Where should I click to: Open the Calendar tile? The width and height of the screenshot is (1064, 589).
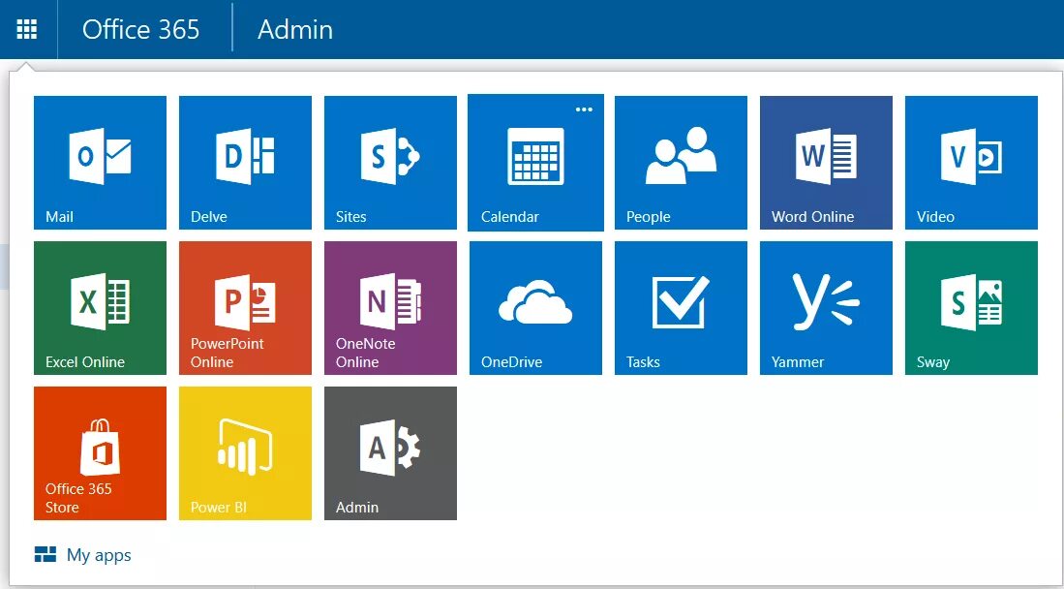(535, 163)
